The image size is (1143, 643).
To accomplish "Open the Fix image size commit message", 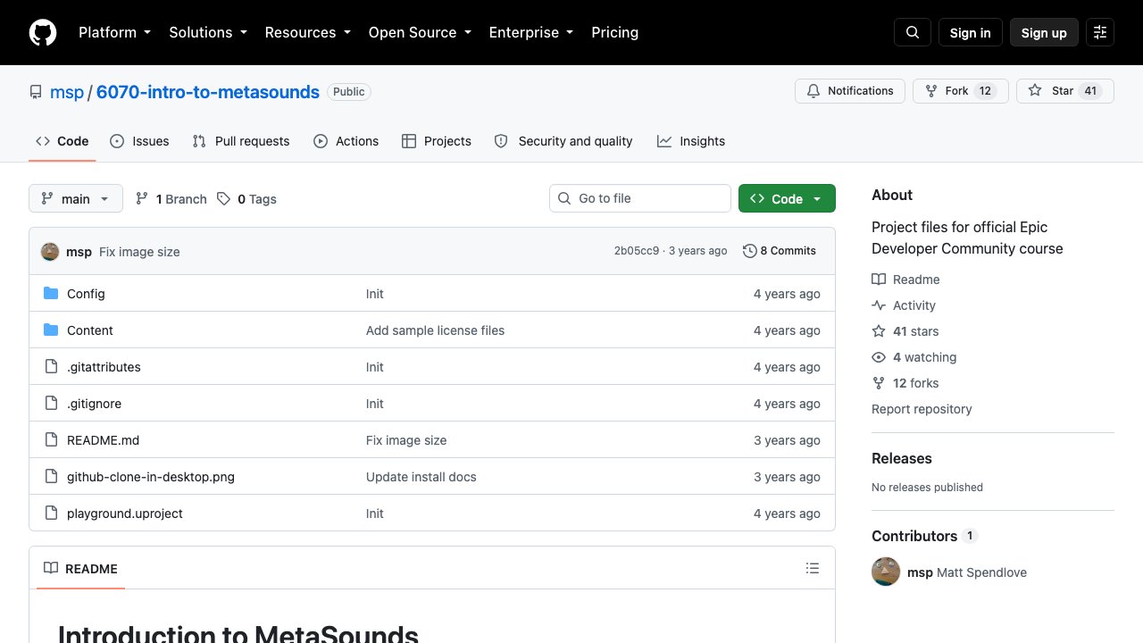I will pos(139,252).
